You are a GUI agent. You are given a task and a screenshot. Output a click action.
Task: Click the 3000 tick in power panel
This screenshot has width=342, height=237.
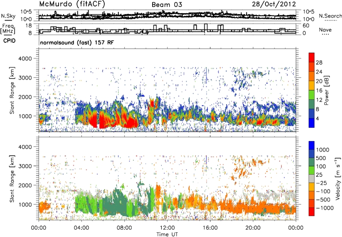(x=25, y=78)
